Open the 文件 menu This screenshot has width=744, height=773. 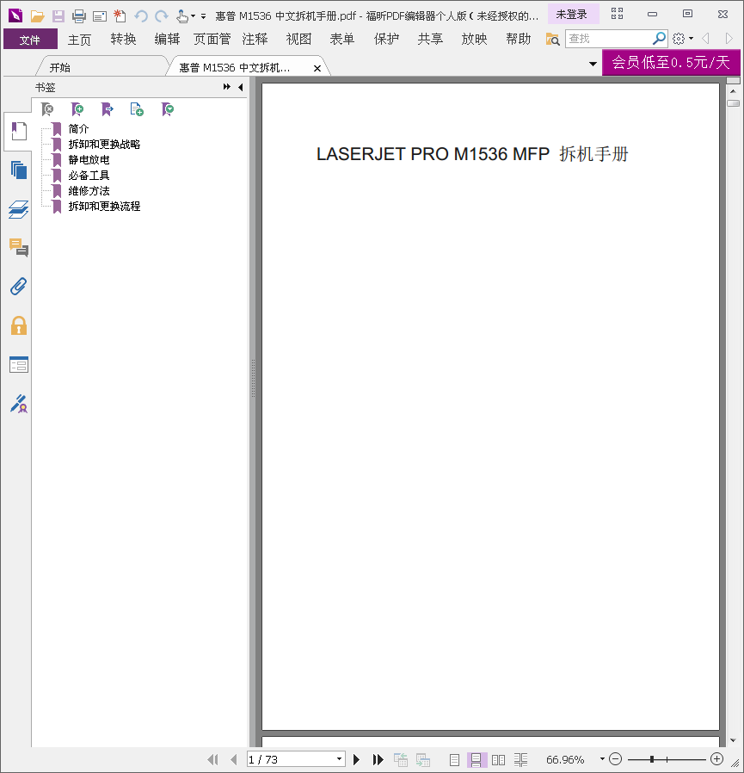point(30,39)
